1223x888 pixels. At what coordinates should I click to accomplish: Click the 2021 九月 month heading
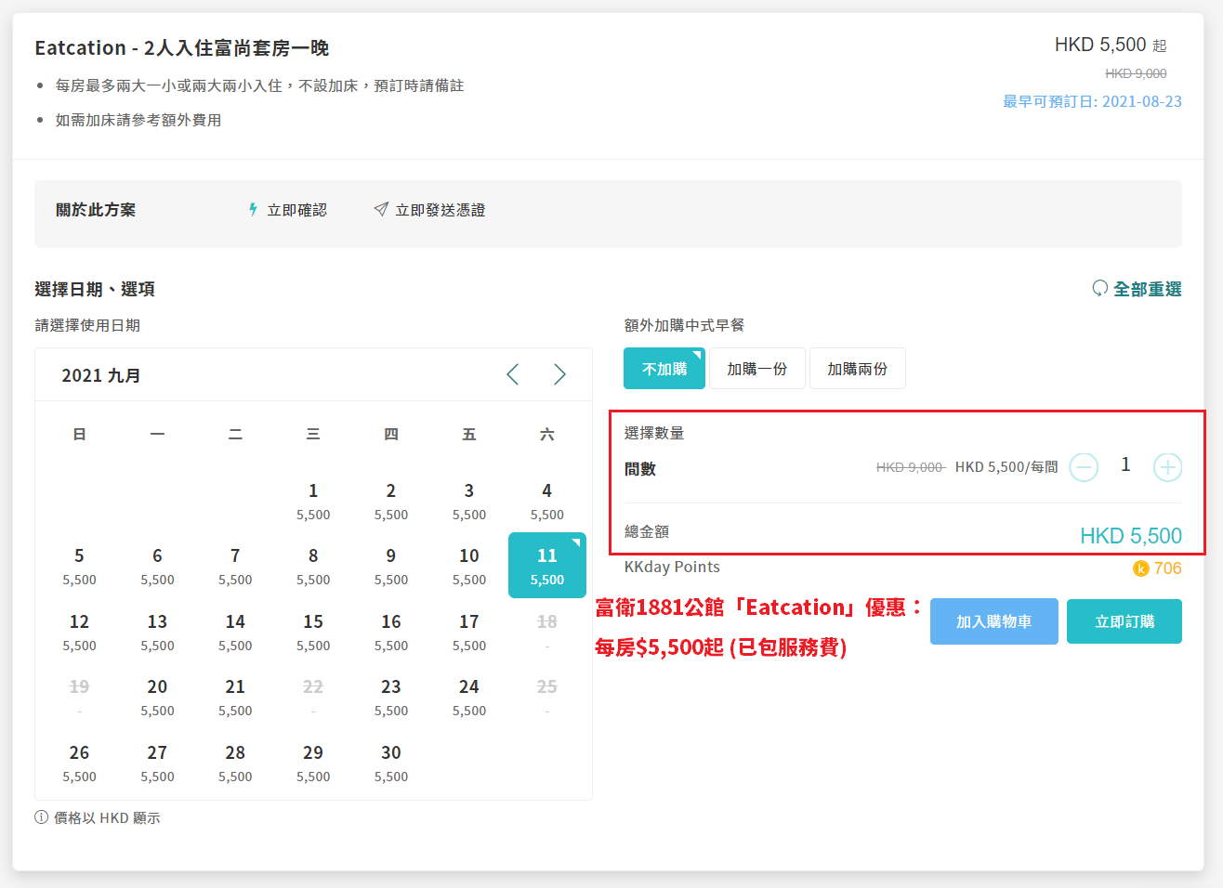coord(101,375)
